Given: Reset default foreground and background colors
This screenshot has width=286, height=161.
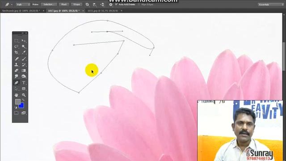Looking at the screenshot, I should pyautogui.click(x=16, y=107).
